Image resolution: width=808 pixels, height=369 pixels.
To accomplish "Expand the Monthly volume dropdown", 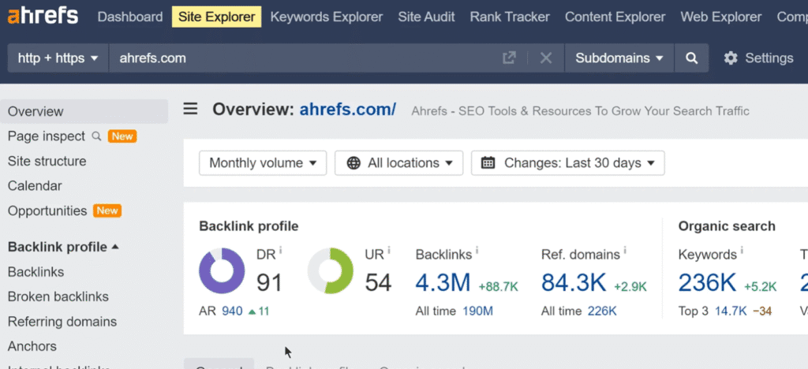I will tap(263, 163).
